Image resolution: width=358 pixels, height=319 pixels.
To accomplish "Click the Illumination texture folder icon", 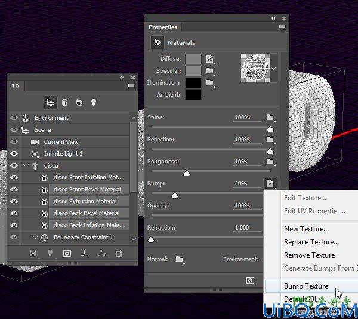I will 210,83.
